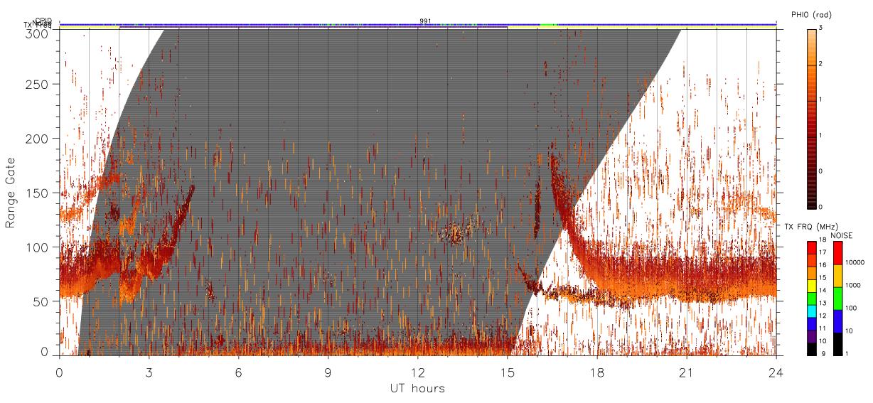
Task: Select the lightest shade at top of PHI0 colorbar
Action: (x=811, y=31)
